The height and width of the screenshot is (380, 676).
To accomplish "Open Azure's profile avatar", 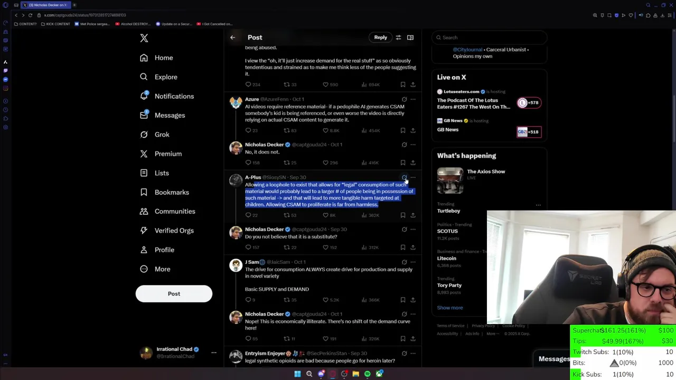I will click(236, 102).
